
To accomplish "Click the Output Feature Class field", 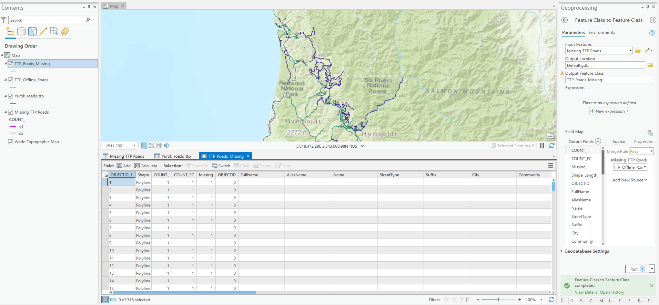I will 609,80.
